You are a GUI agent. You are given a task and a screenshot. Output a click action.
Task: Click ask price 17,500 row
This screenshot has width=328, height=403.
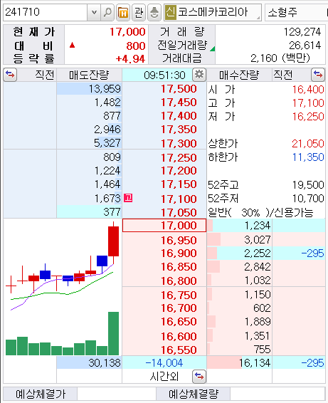(x=164, y=89)
